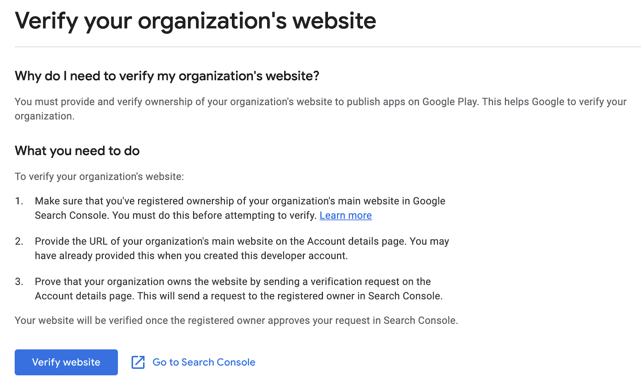Click the "1." list number marker

19,201
